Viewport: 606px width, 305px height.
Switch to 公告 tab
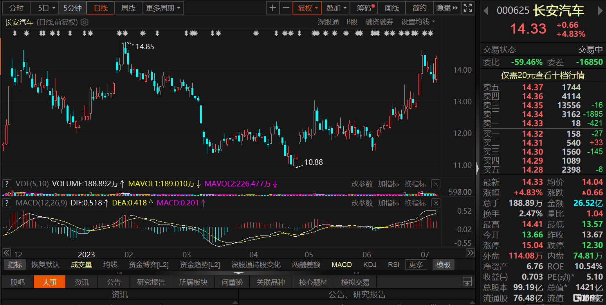(114, 282)
